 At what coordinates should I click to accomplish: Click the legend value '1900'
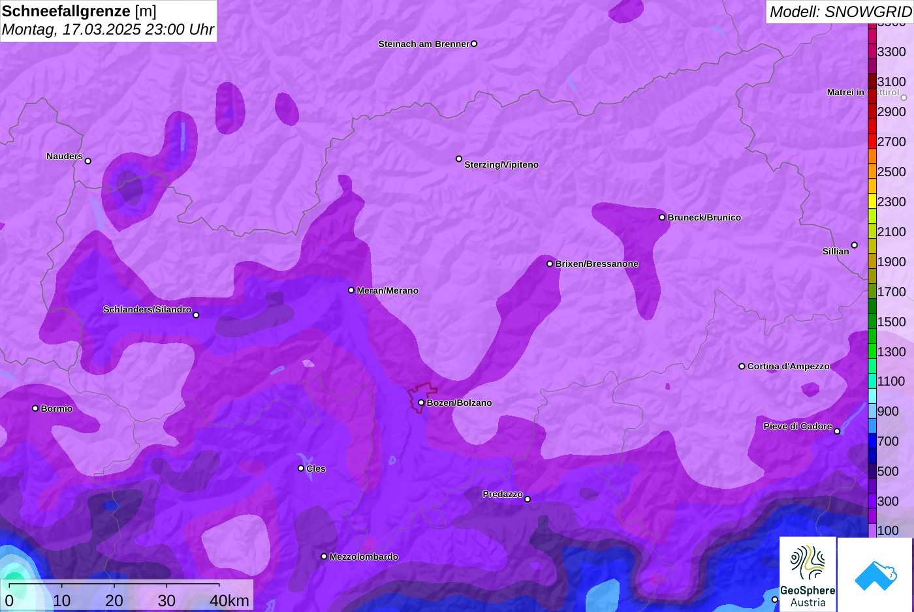coord(891,262)
